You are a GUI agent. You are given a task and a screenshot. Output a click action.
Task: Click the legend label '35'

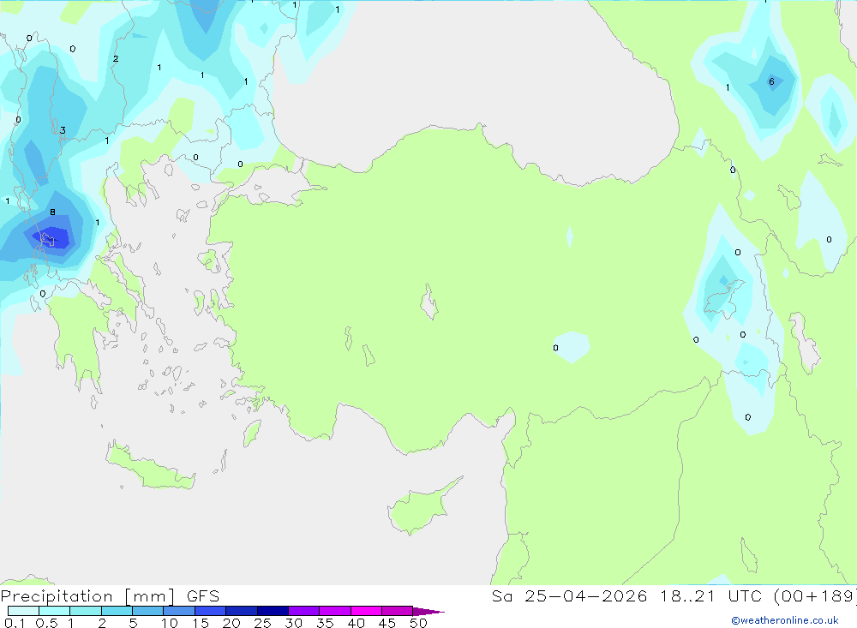tap(325, 623)
